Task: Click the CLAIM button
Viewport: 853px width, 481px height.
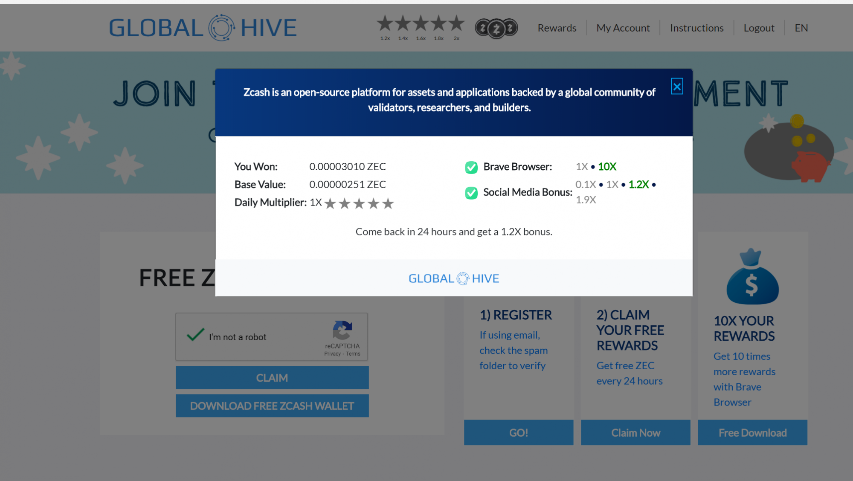Action: (x=272, y=378)
